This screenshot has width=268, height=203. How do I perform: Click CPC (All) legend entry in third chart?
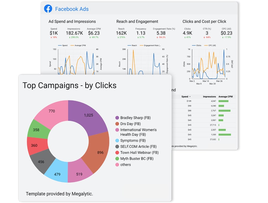(x=210, y=45)
